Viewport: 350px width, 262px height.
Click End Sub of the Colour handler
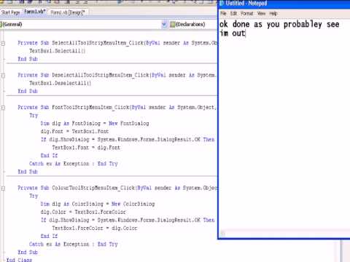tap(28, 253)
